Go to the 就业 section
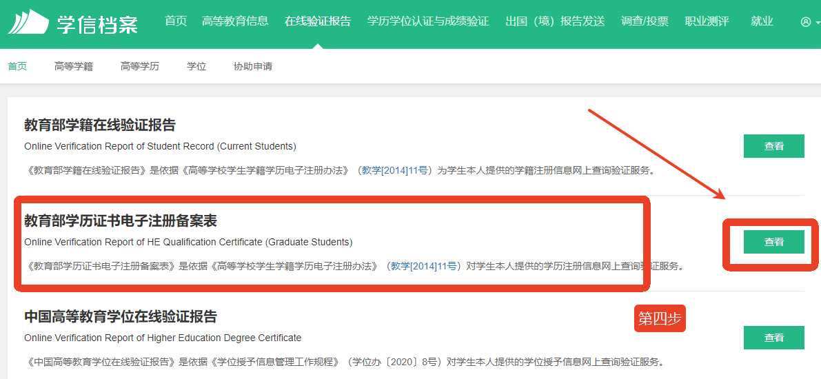Viewport: 821px width, 379px height. (762, 21)
